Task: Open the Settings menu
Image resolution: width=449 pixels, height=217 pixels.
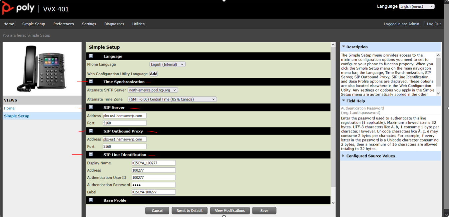Action: click(x=89, y=24)
